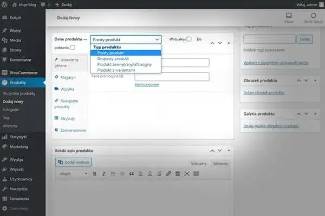Toggle bold formatting in editor

click(x=95, y=174)
